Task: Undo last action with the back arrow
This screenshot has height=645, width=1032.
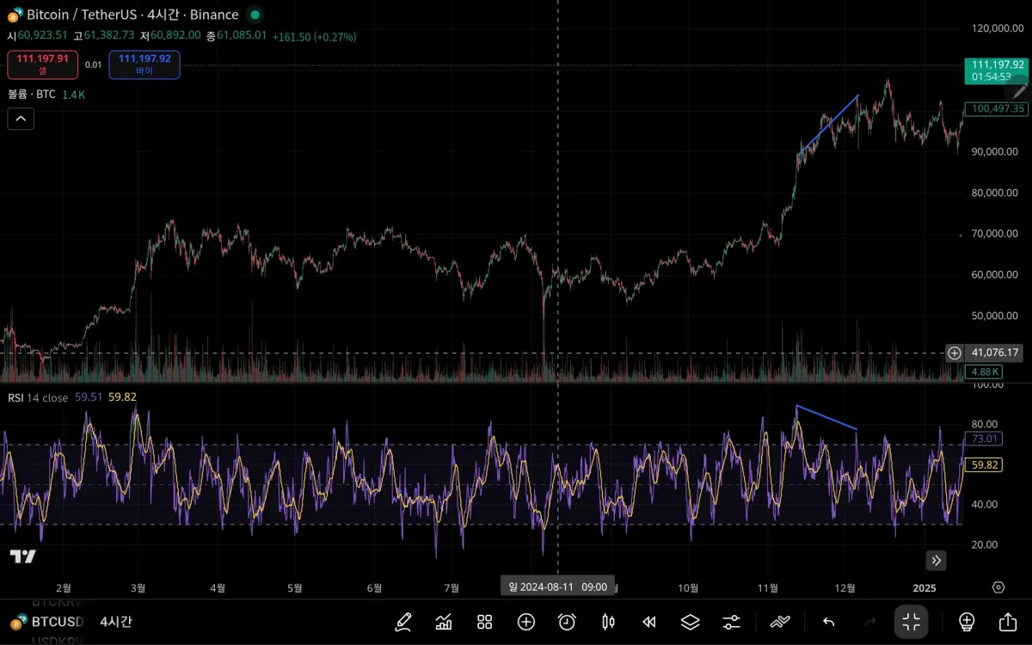Action: (x=827, y=622)
